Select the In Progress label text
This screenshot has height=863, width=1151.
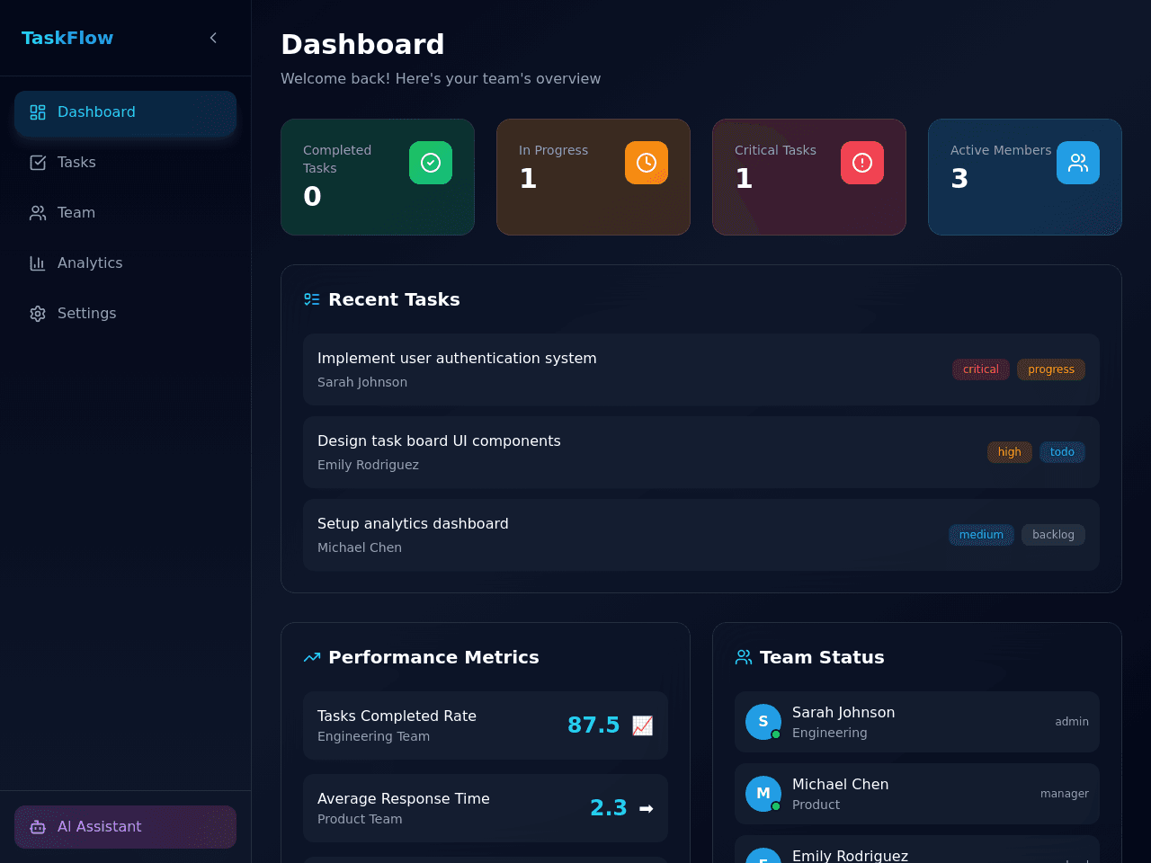553,150
